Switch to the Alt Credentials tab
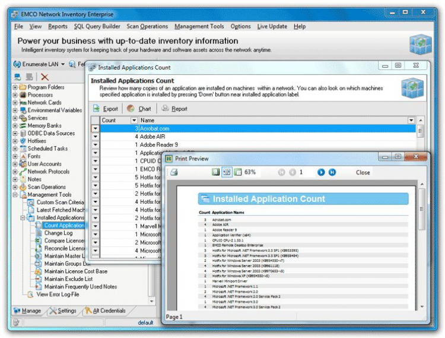The width and height of the screenshot is (445, 338). tap(105, 311)
